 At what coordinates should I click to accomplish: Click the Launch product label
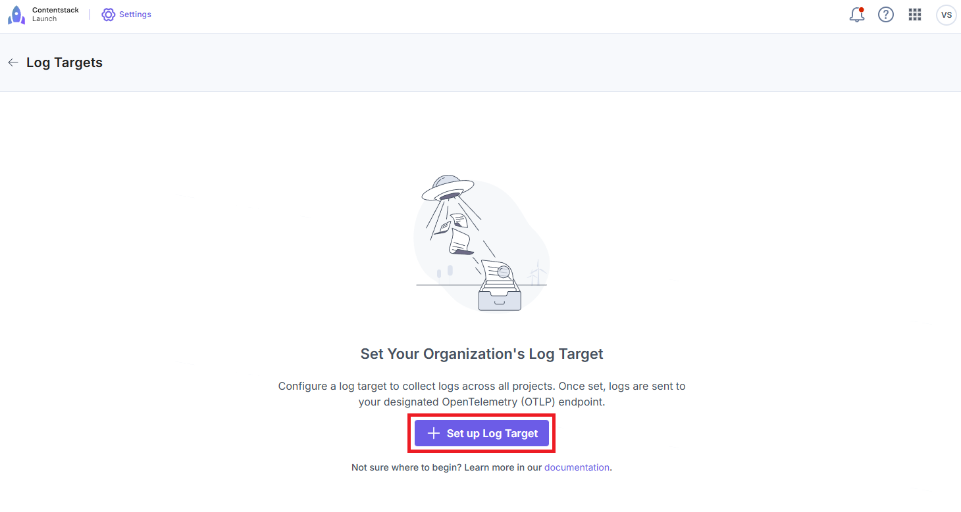coord(44,18)
